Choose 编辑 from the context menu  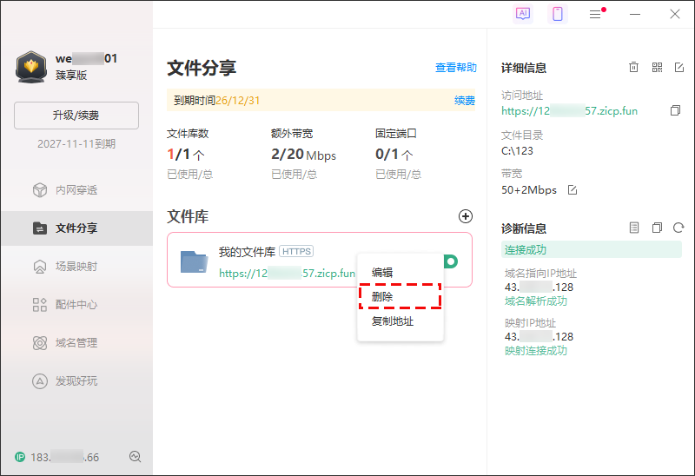382,273
